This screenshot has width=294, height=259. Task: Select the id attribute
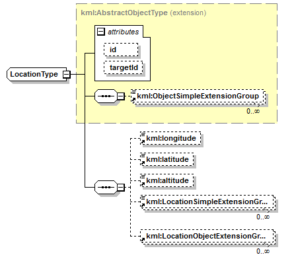coord(121,50)
